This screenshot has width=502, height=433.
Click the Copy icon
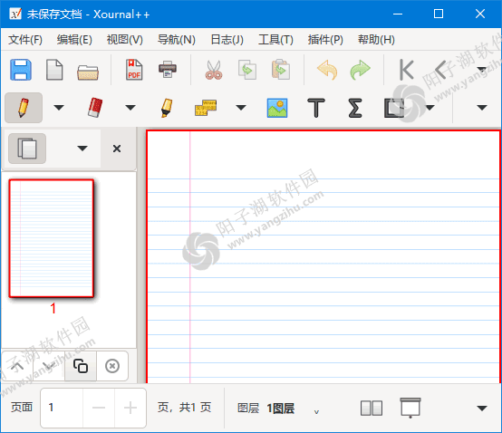point(247,70)
